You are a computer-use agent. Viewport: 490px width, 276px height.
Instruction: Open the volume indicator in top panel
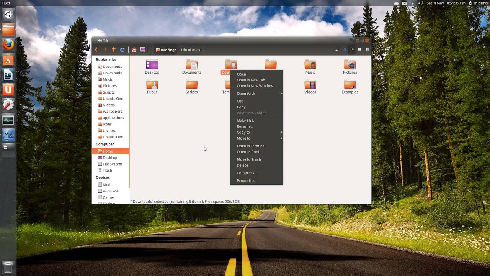[421, 3]
